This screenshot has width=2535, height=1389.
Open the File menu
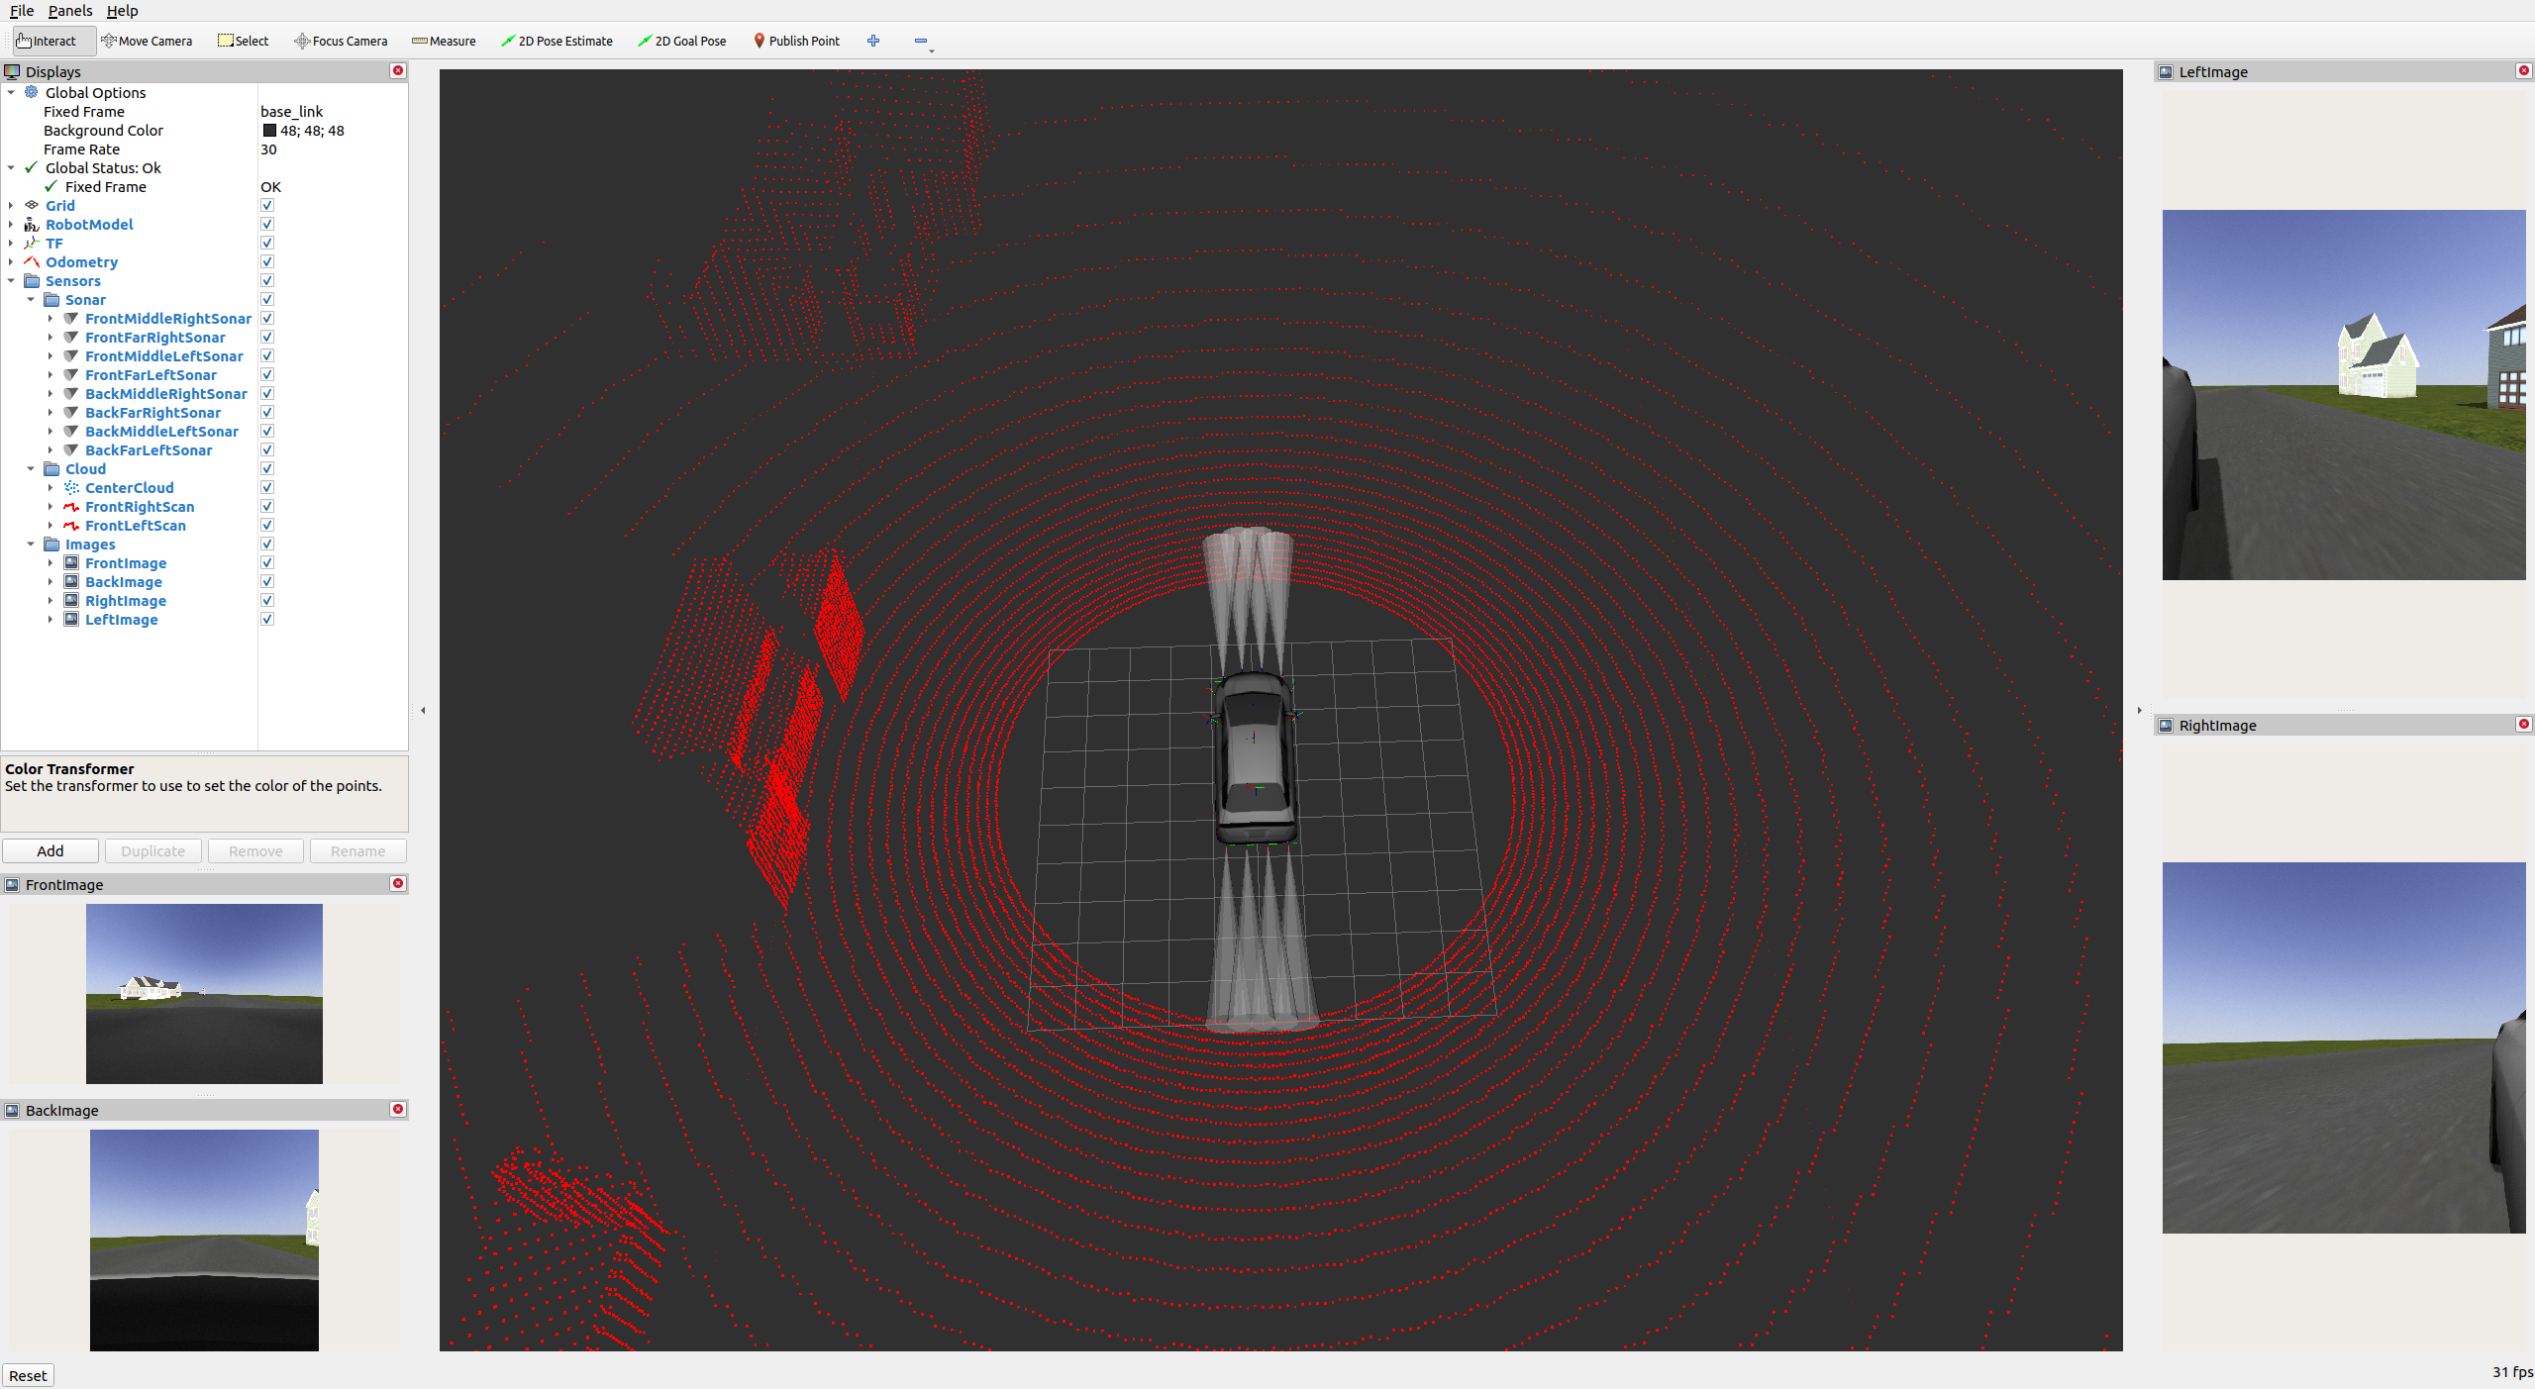[x=21, y=11]
